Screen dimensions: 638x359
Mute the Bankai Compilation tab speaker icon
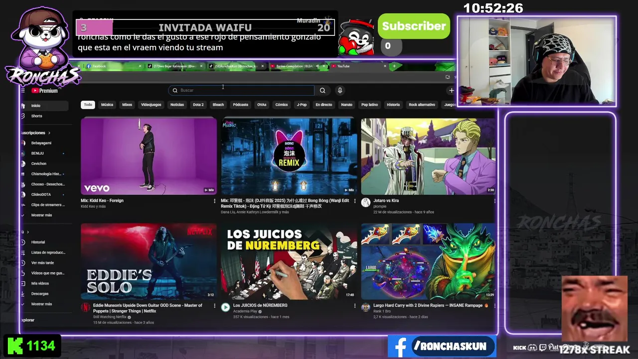[x=318, y=66]
